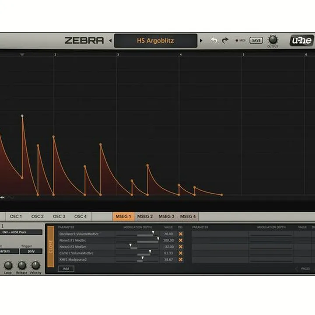Click the 76.00 modulation value
This screenshot has height=315, width=315.
168,234
